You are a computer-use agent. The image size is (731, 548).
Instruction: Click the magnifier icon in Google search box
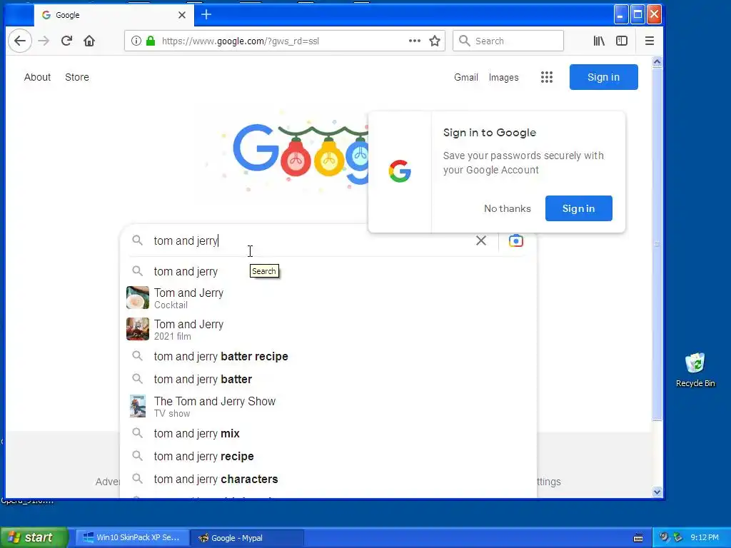pyautogui.click(x=137, y=240)
